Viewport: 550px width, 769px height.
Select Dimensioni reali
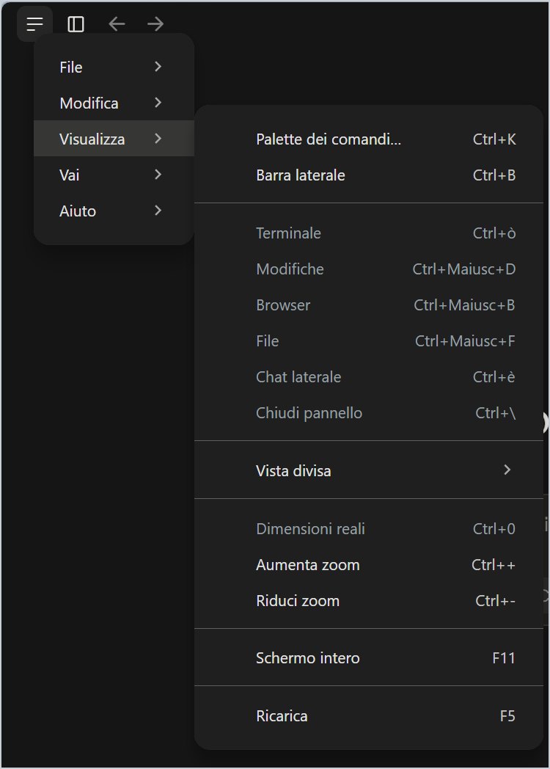point(369,528)
